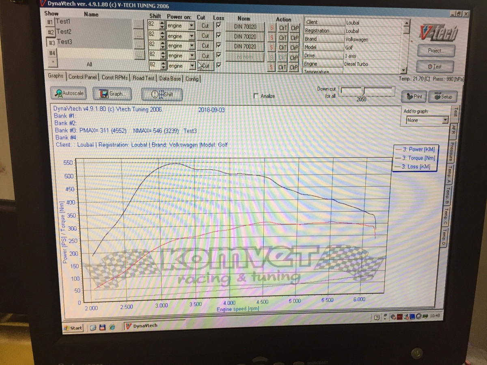The height and width of the screenshot is (365, 487).
Task: Toggle the #2 show button
Action: pyautogui.click(x=51, y=32)
